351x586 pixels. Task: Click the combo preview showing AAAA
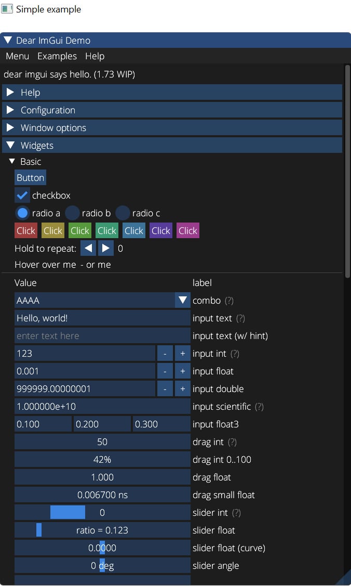(x=95, y=300)
